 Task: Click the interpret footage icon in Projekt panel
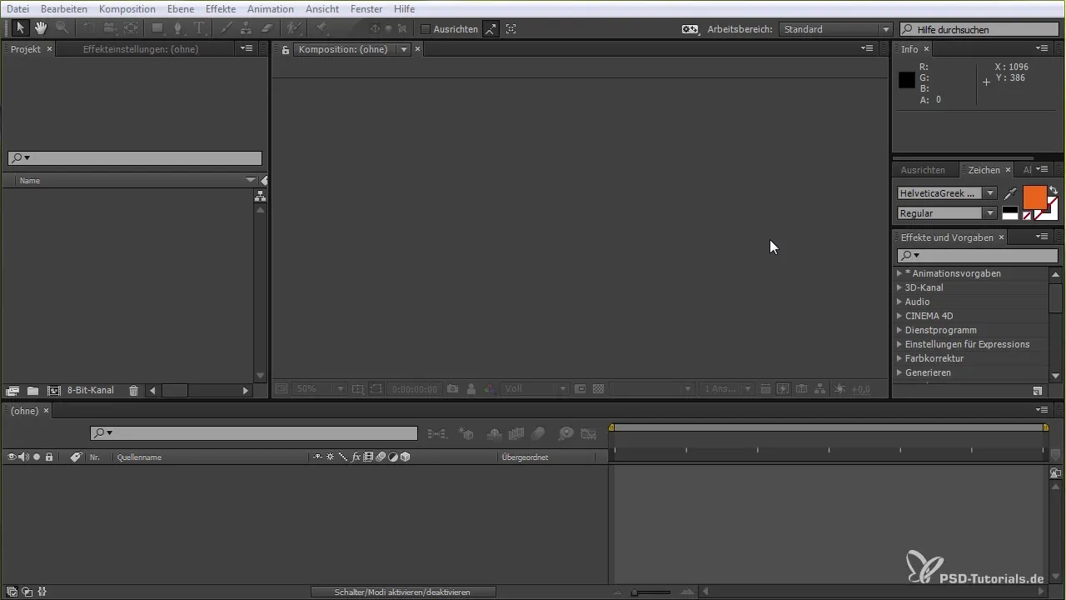click(x=12, y=390)
